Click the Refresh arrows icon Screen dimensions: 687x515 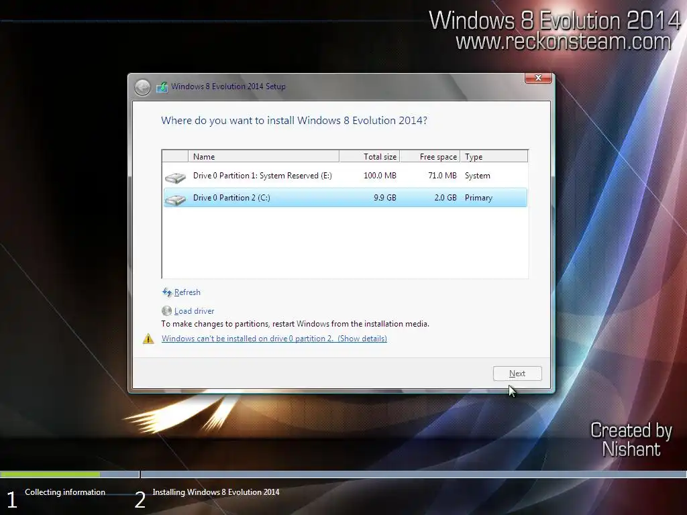167,292
